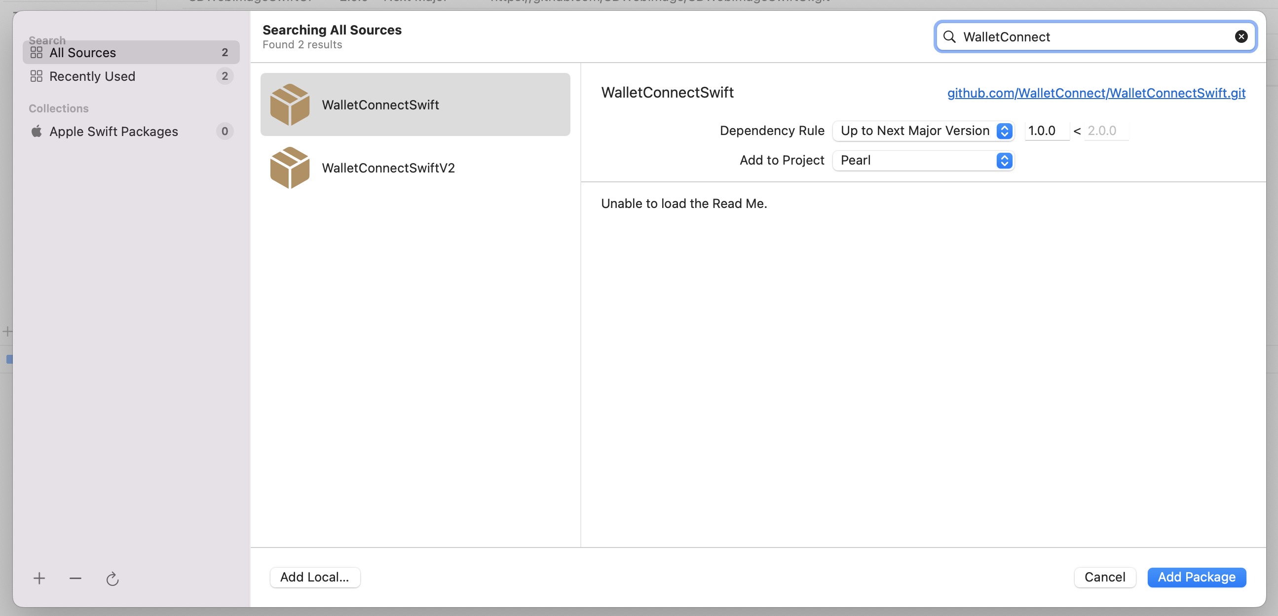Click the plus icon to add a collection
The width and height of the screenshot is (1278, 616).
click(38, 579)
